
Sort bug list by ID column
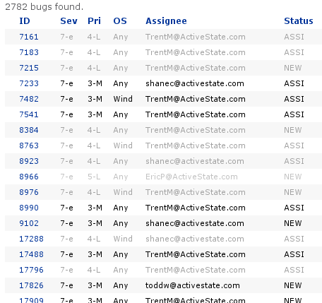[x=25, y=21]
